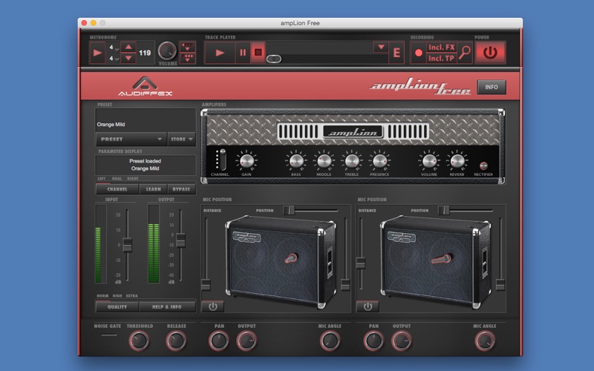This screenshot has height=371, width=594.
Task: Click the output level fader
Action: pos(180,240)
